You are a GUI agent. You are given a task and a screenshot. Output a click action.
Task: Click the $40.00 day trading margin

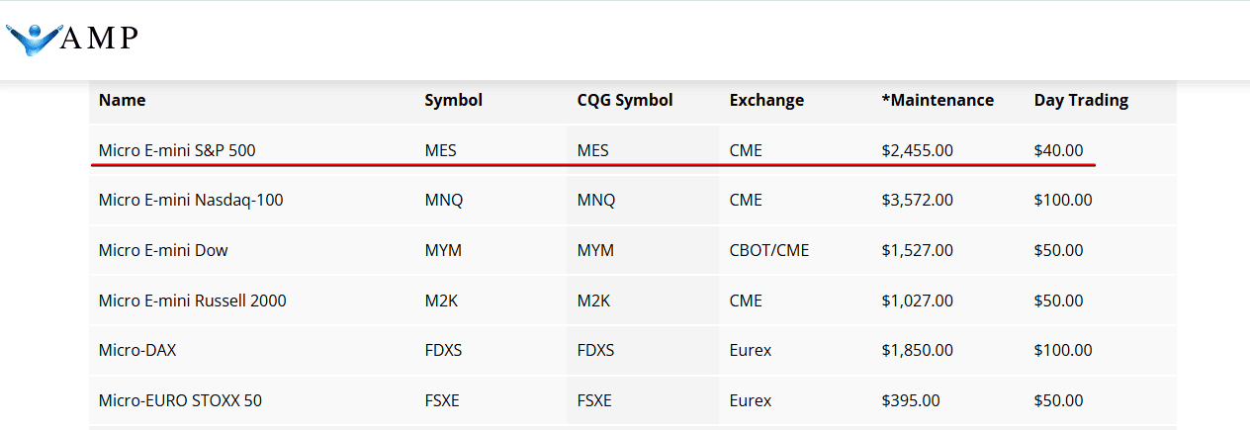click(x=1059, y=150)
